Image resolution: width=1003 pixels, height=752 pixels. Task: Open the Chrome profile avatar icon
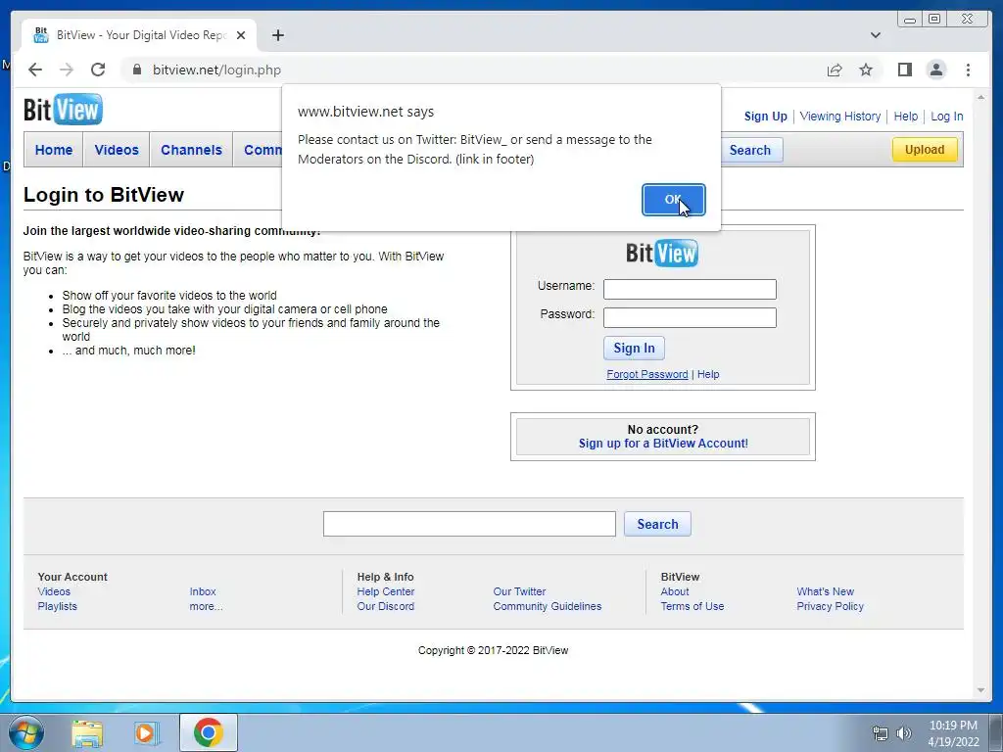pyautogui.click(x=935, y=70)
